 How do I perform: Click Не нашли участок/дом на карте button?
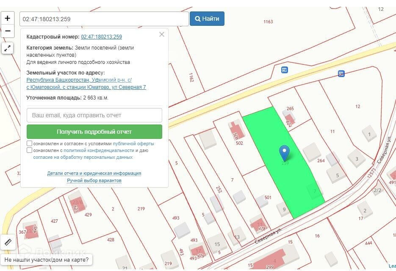click(x=47, y=260)
